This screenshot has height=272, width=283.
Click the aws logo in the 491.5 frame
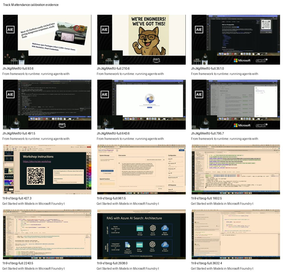[x=62, y=124]
